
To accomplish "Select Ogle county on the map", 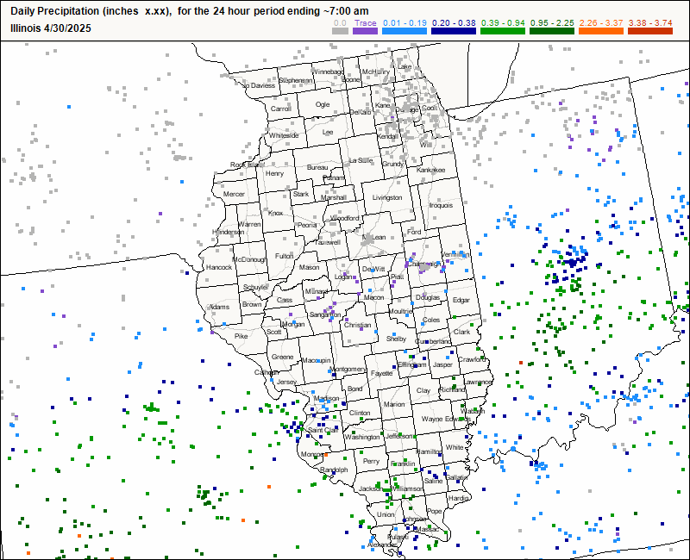I will [x=323, y=104].
